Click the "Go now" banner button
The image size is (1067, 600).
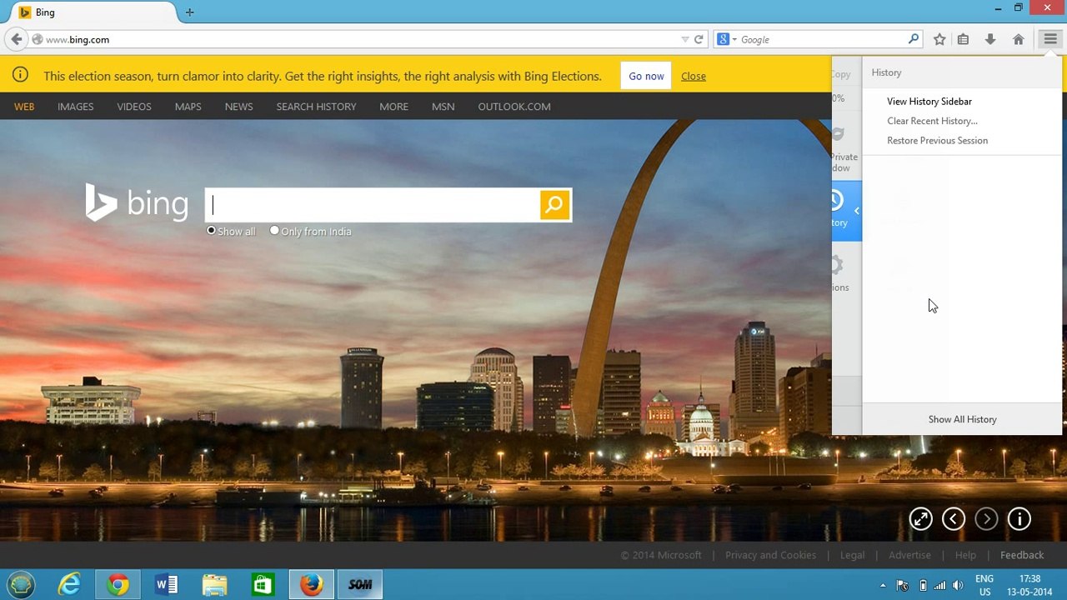coord(646,76)
